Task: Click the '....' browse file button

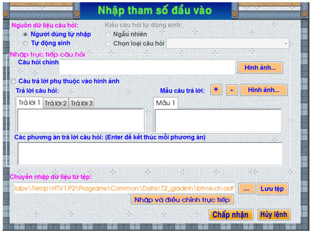Action: point(246,189)
